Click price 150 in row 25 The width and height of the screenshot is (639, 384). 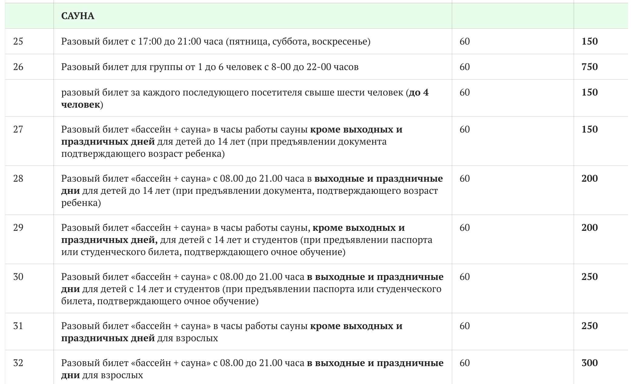point(590,41)
